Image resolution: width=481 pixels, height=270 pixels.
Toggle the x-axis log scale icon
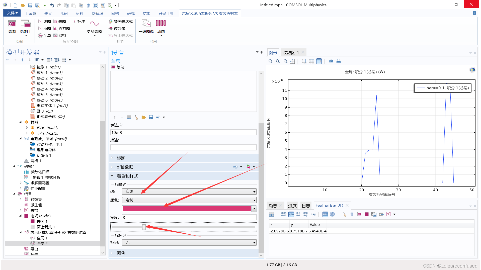[304, 61]
